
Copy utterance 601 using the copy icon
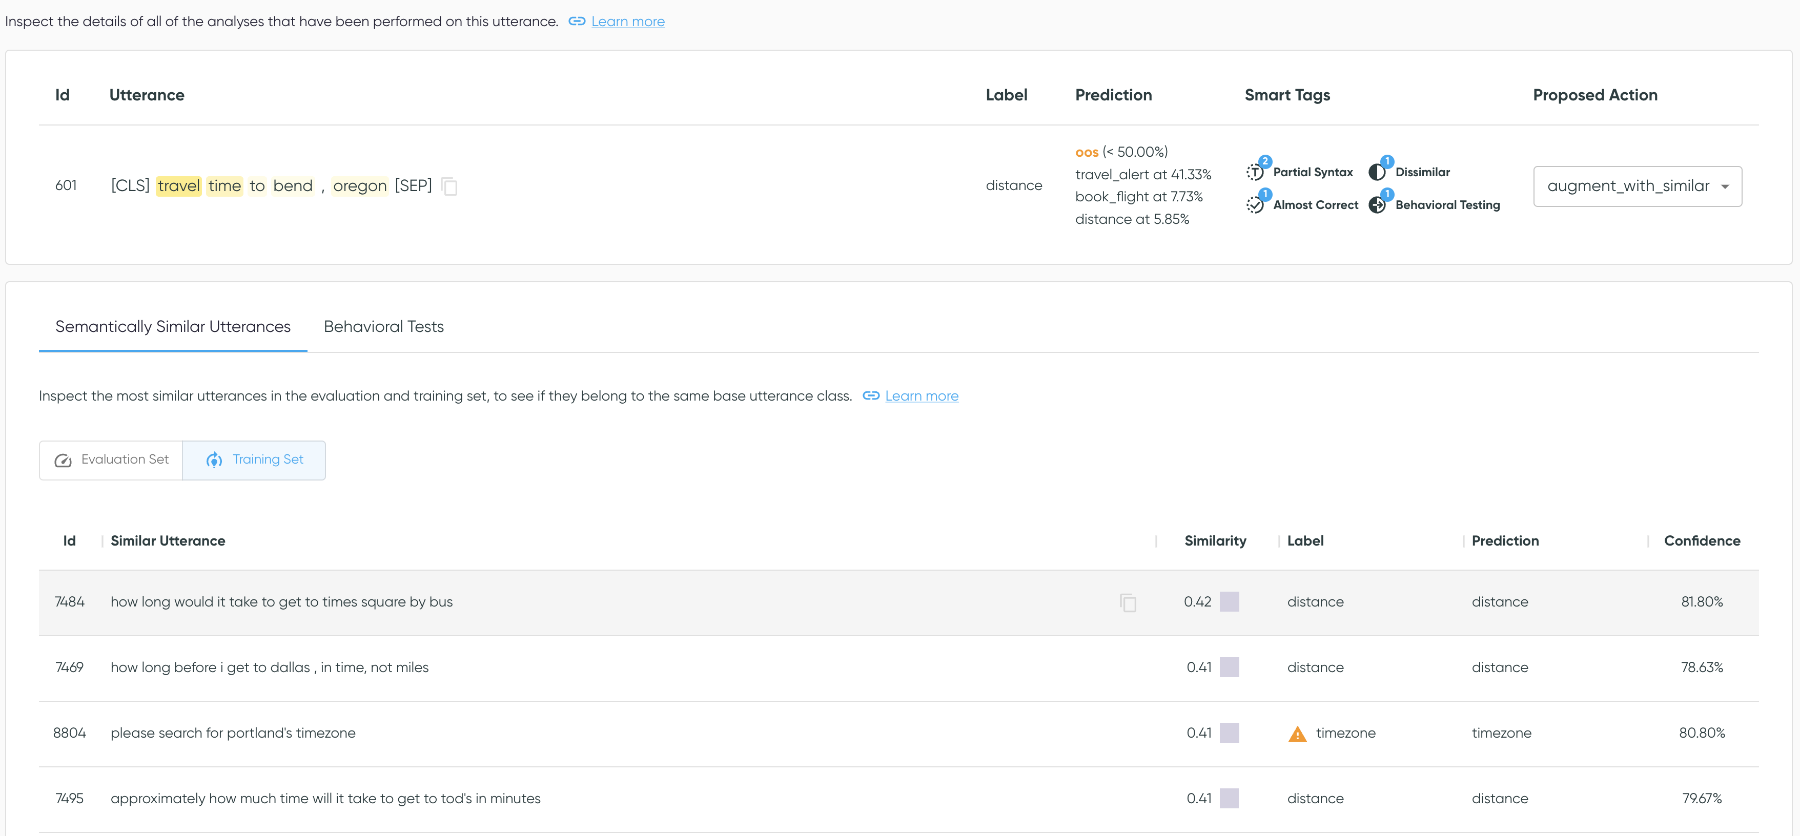(449, 186)
